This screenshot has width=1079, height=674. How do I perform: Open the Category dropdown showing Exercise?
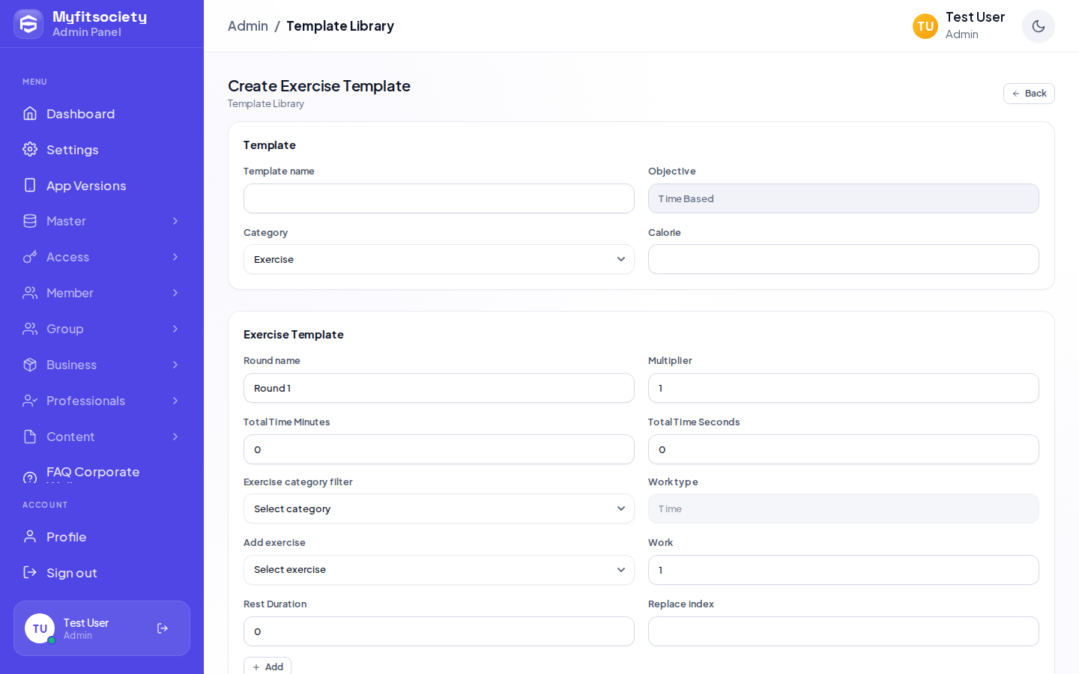pyautogui.click(x=439, y=259)
